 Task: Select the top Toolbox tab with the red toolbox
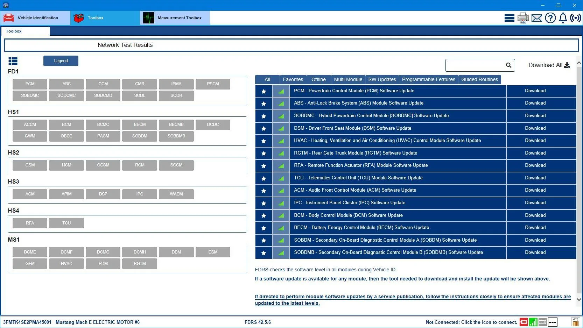(105, 18)
